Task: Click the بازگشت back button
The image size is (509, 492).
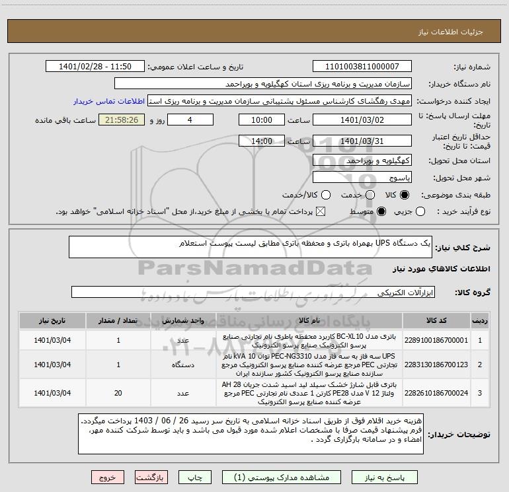Action: pos(151,477)
